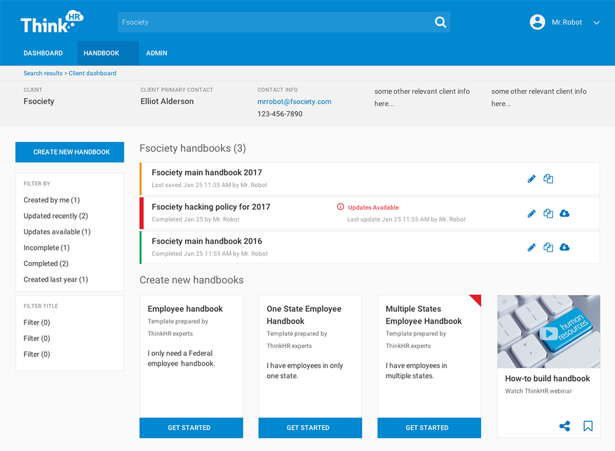The width and height of the screenshot is (615, 451).
Task: Click the Mr.Robot profile avatar
Action: click(x=537, y=22)
